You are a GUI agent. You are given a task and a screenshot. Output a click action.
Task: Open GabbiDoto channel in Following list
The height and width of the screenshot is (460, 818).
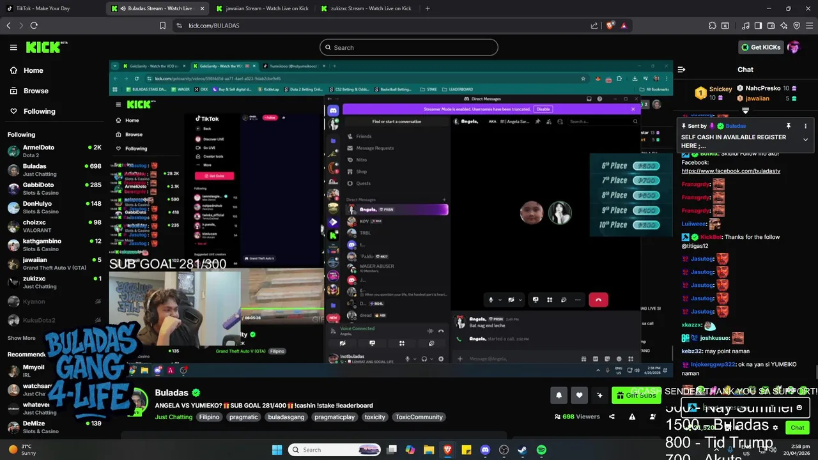[x=54, y=188]
